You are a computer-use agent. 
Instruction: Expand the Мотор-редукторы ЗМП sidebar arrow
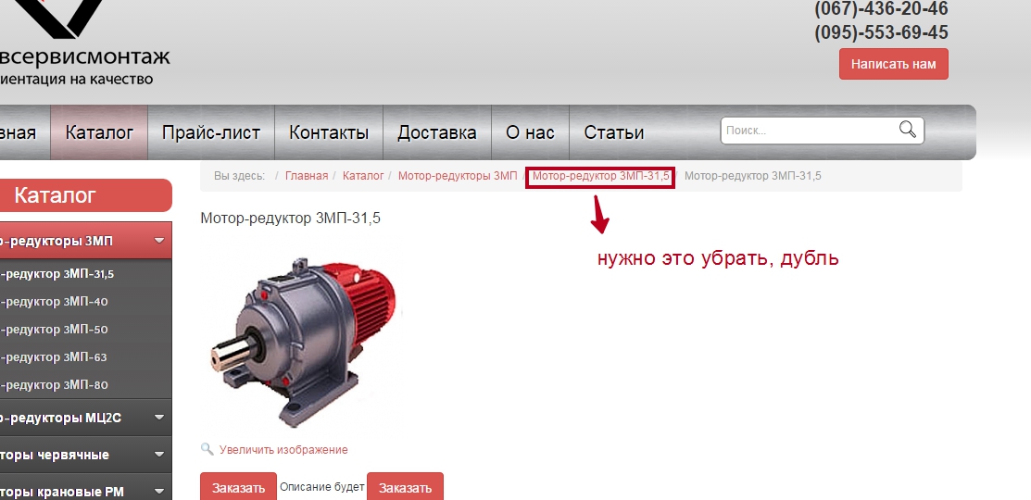[x=159, y=241]
